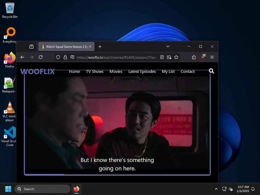The width and height of the screenshot is (260, 195).
Task: Seek using the video progress bar
Action: (x=117, y=174)
